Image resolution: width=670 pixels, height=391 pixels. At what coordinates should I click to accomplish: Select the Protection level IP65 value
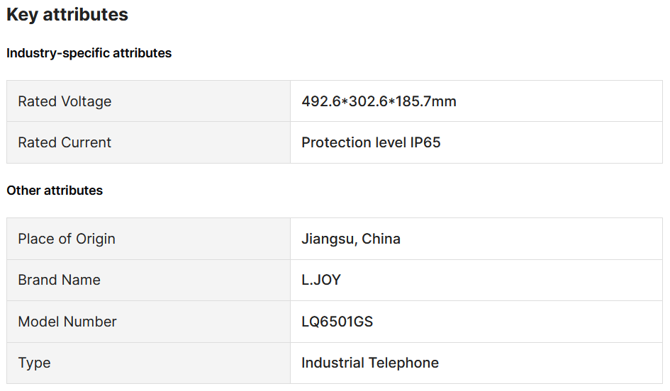pos(371,142)
